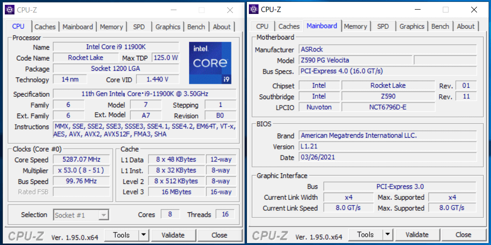Click the Instructions list field

pyautogui.click(x=145, y=130)
